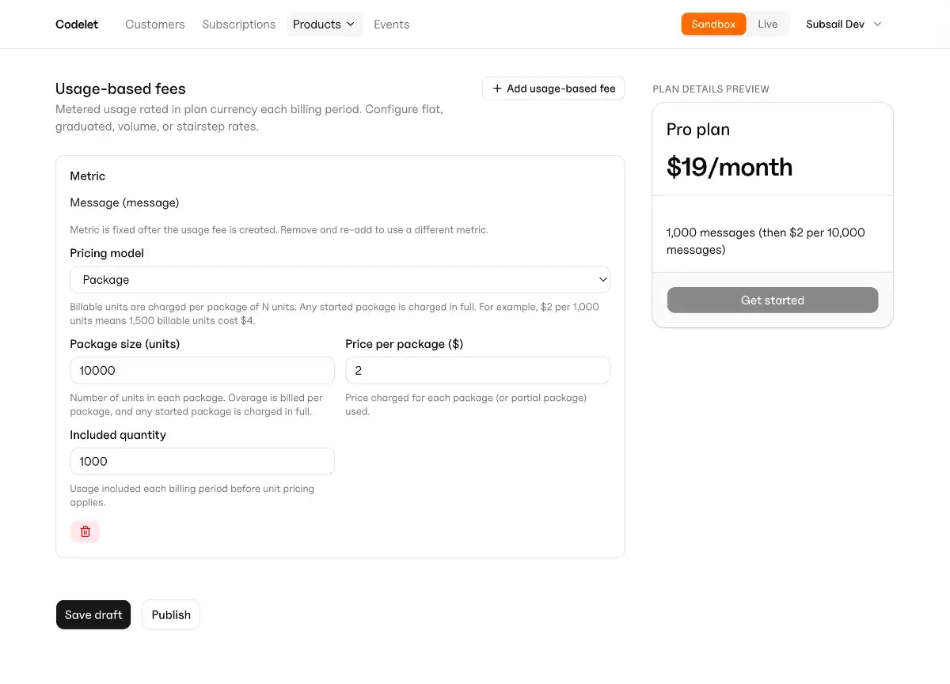Viewport: 950px width, 684px height.
Task: Click the red trash delete icon
Action: point(85,531)
